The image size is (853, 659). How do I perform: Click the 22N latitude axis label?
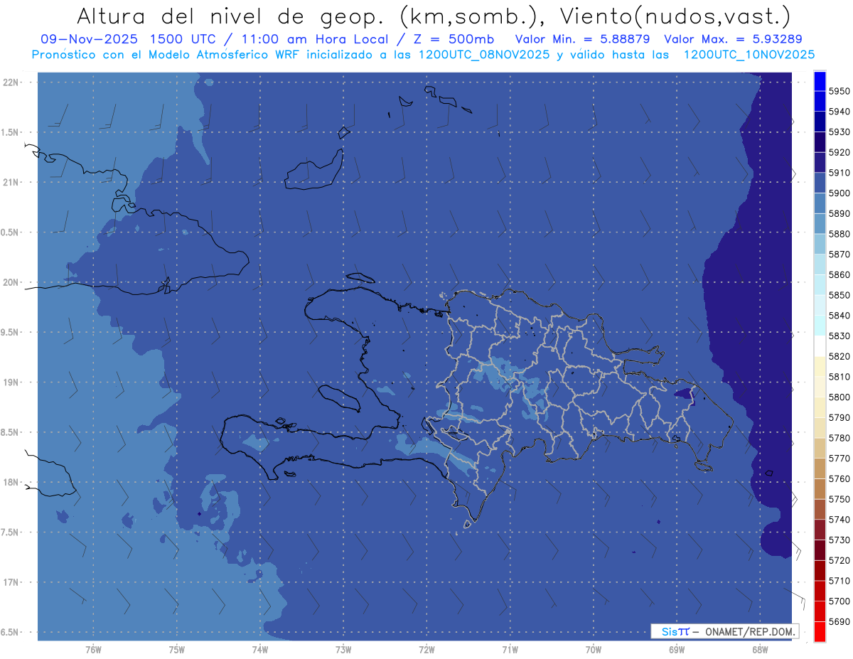point(10,82)
